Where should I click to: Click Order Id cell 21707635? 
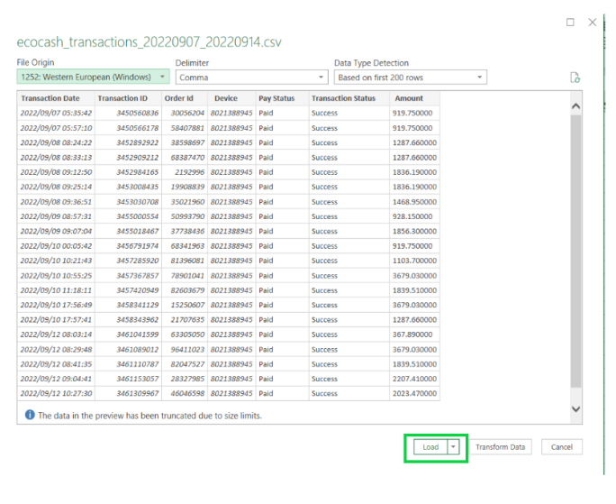(x=185, y=319)
